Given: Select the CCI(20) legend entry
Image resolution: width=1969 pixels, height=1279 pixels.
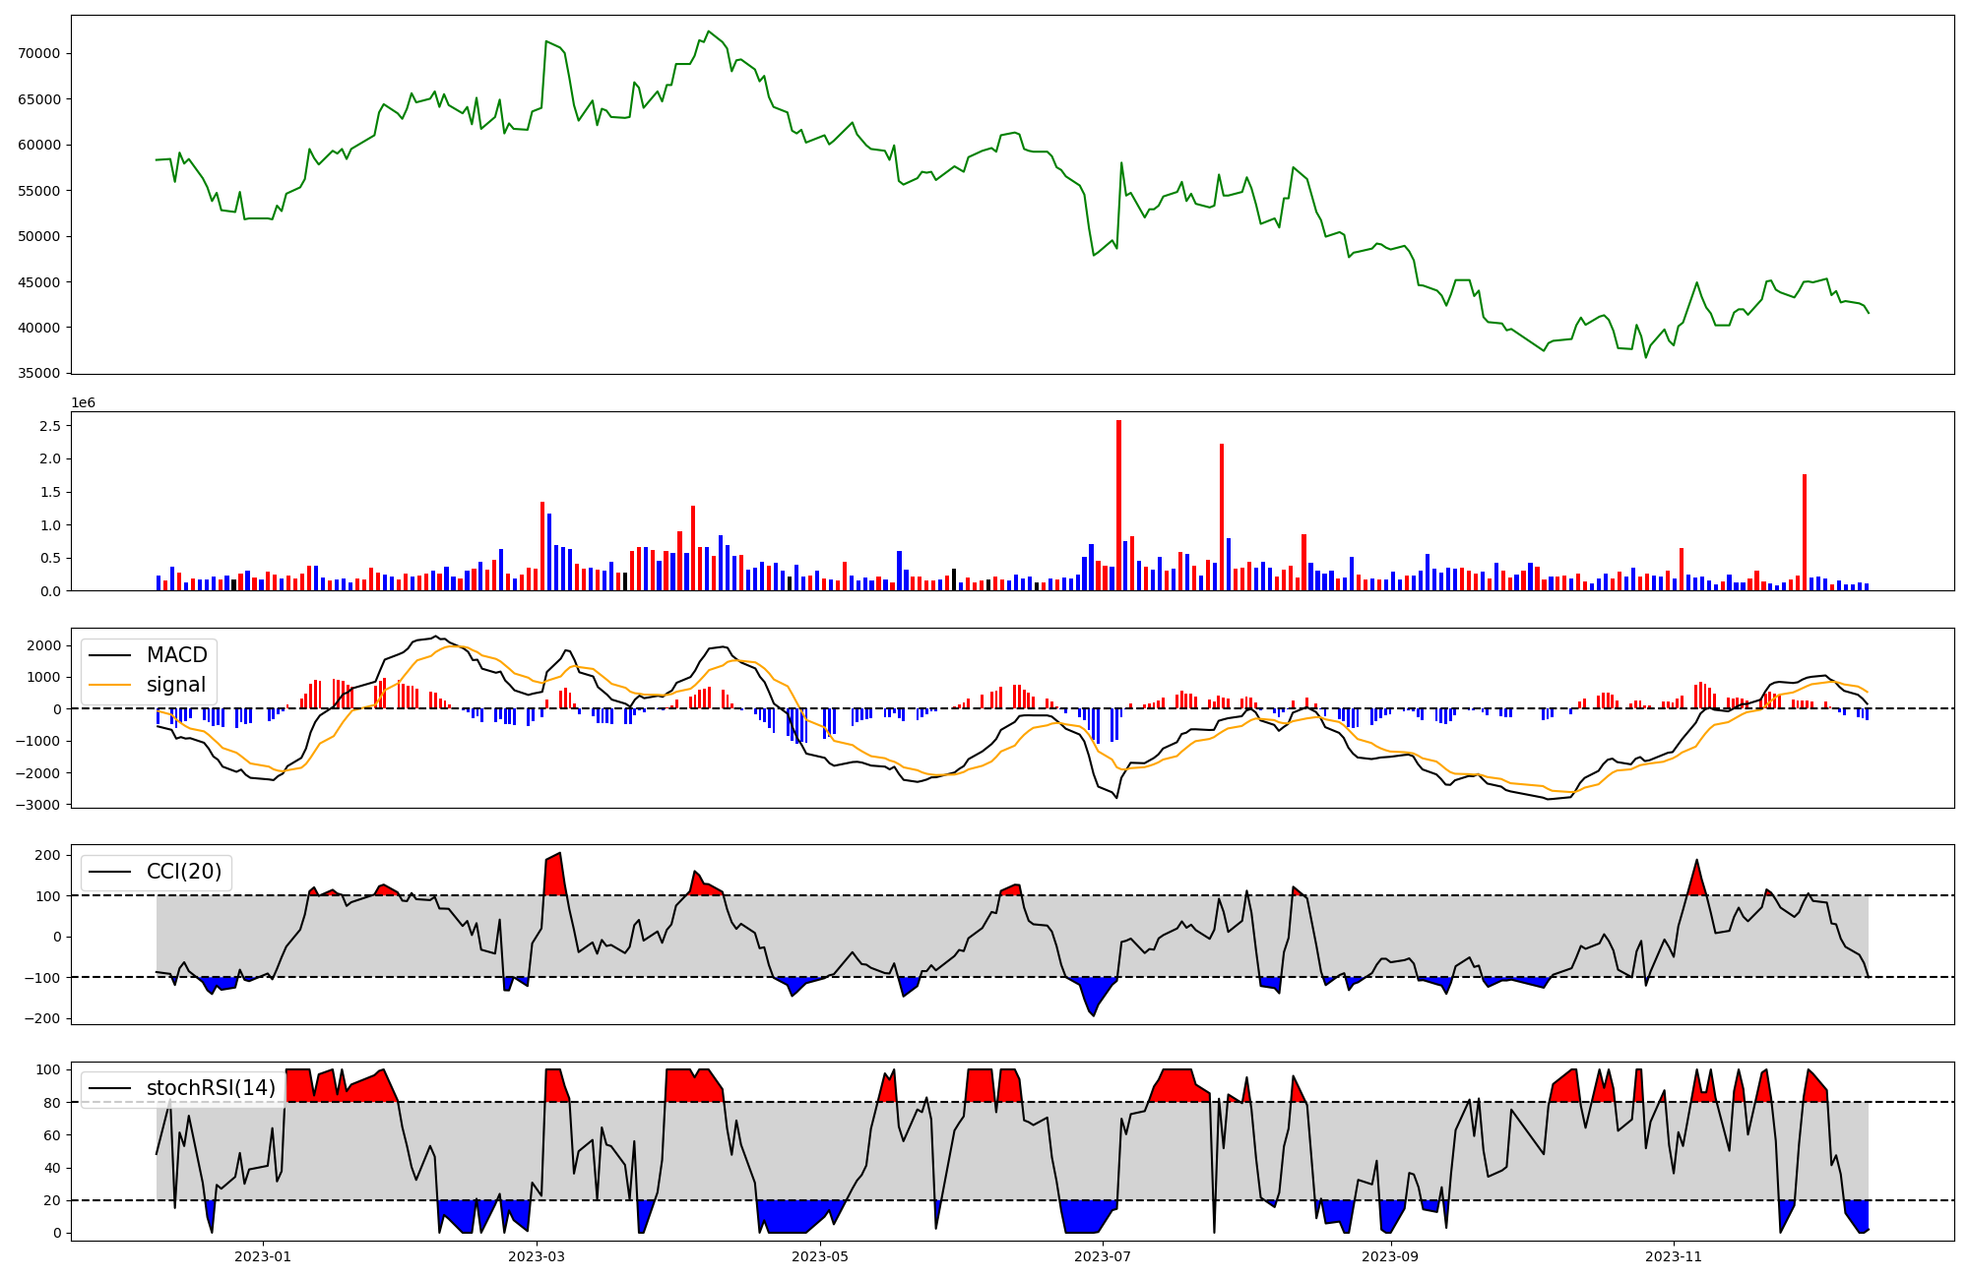Looking at the screenshot, I should [184, 872].
